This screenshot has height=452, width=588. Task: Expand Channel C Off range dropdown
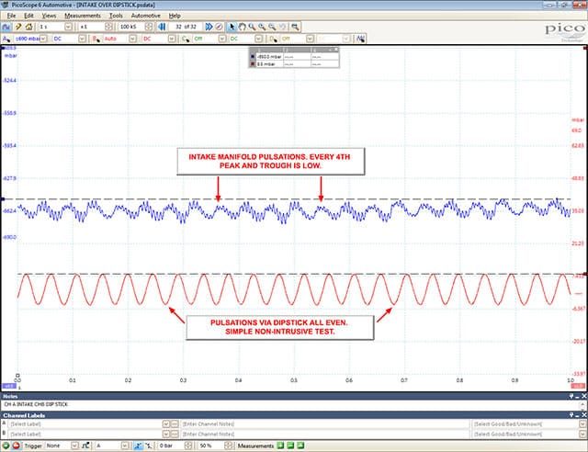tap(222, 39)
